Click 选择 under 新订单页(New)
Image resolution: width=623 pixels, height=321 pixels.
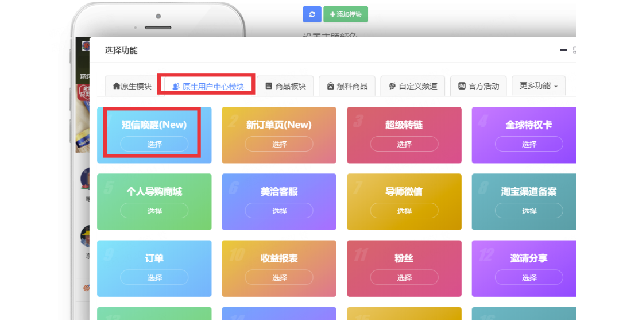pos(279,144)
